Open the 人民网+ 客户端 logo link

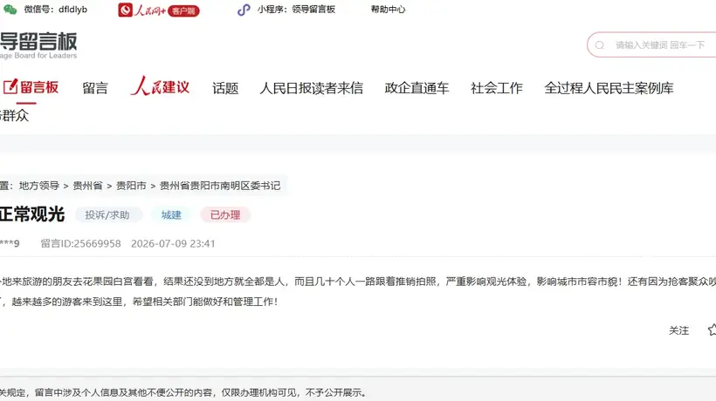click(x=158, y=10)
